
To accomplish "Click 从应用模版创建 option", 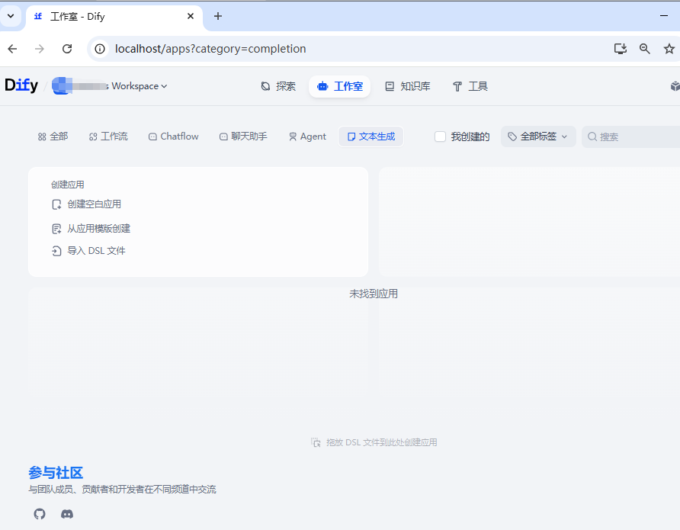I will coord(91,229).
